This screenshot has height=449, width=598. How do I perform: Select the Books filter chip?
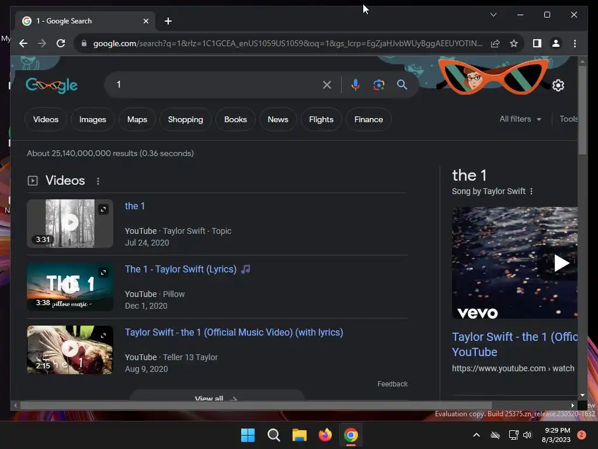coord(235,119)
